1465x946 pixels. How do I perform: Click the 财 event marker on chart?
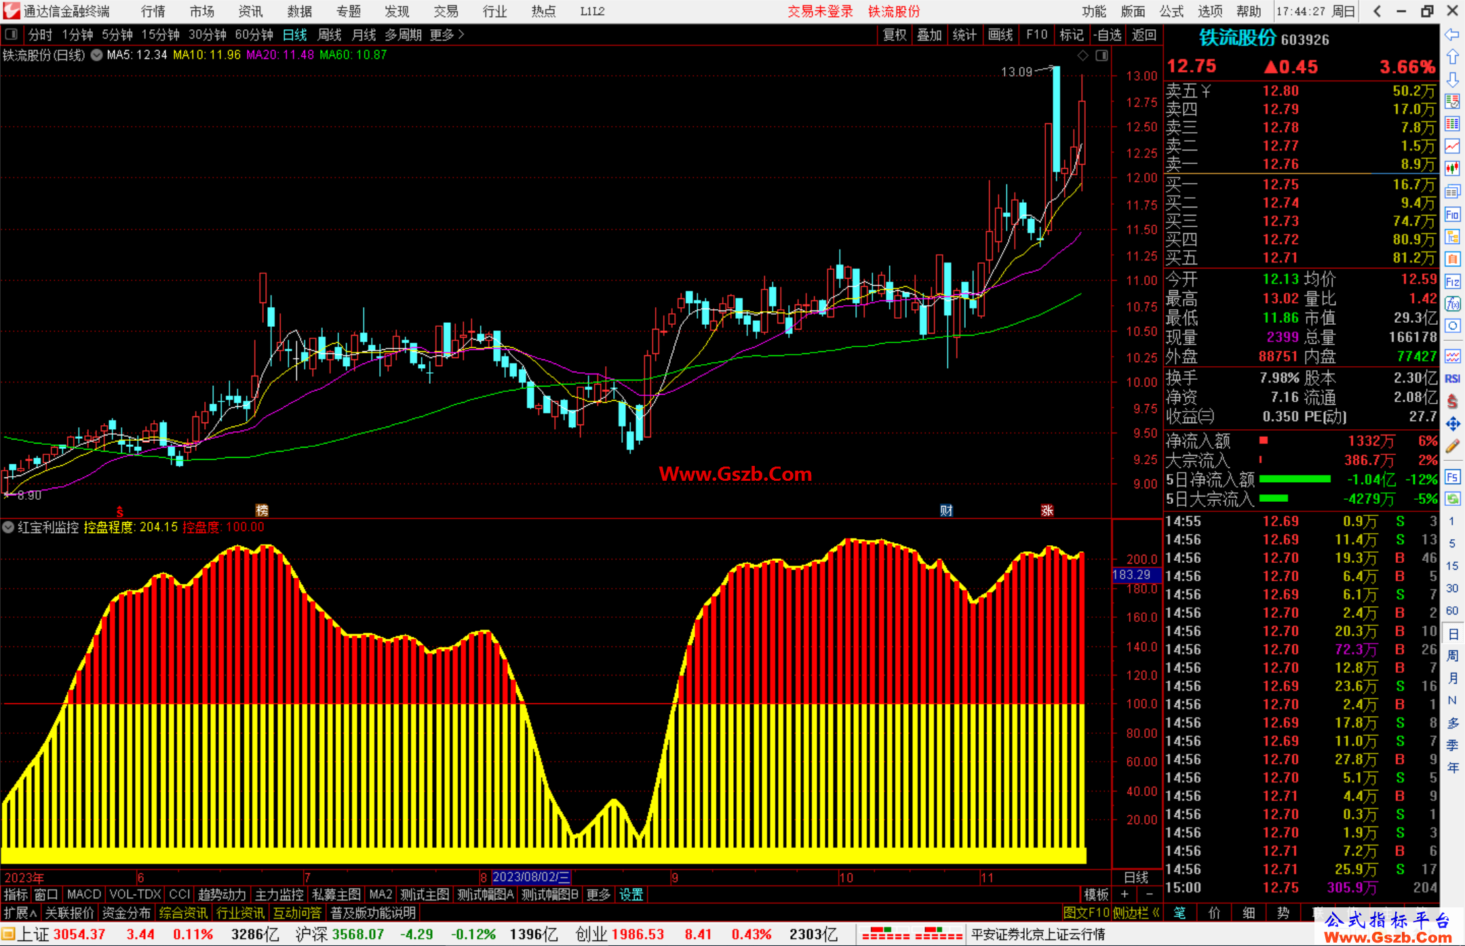tap(946, 511)
